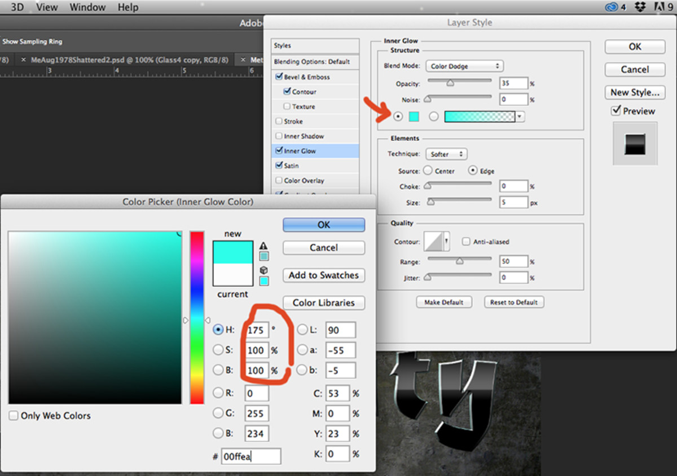Click the Adobe menu bar icon
The width and height of the screenshot is (677, 476).
[658, 7]
